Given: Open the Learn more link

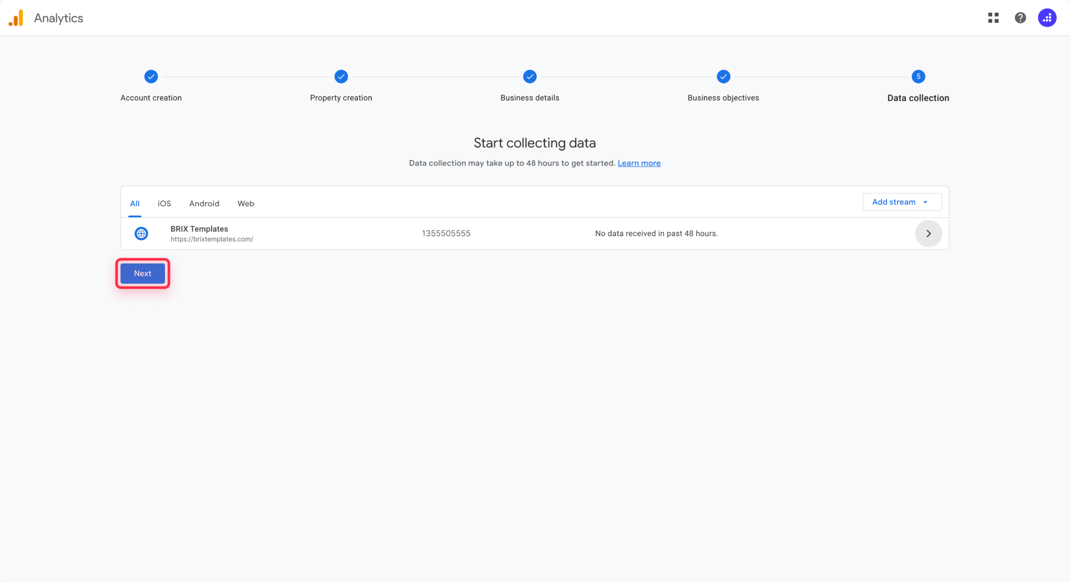Looking at the screenshot, I should 639,163.
